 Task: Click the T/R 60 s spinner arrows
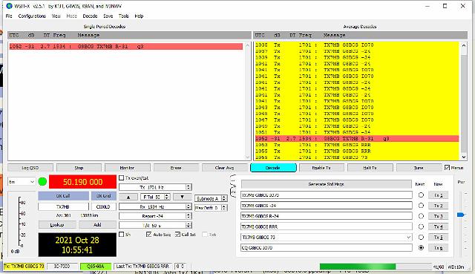pos(189,225)
